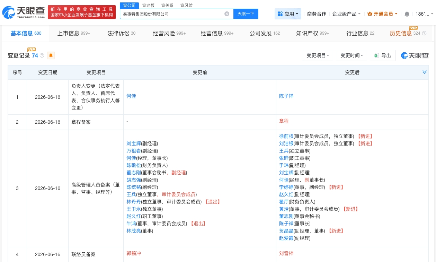Open 陈统铭 person link
Viewport: 436px width, 262px height.
point(134,187)
